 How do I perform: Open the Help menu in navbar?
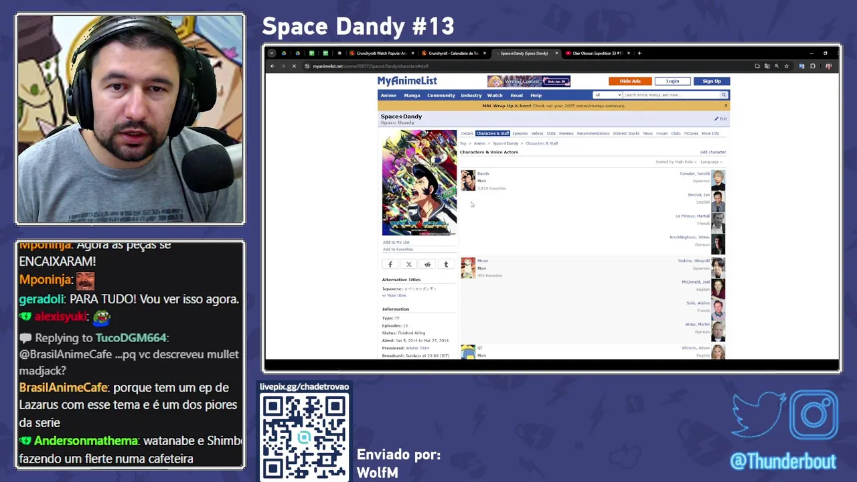coord(536,95)
